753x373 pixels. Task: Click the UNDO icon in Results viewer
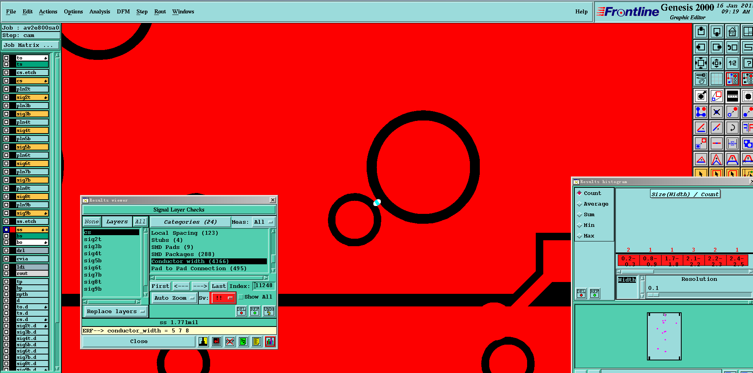(x=269, y=311)
